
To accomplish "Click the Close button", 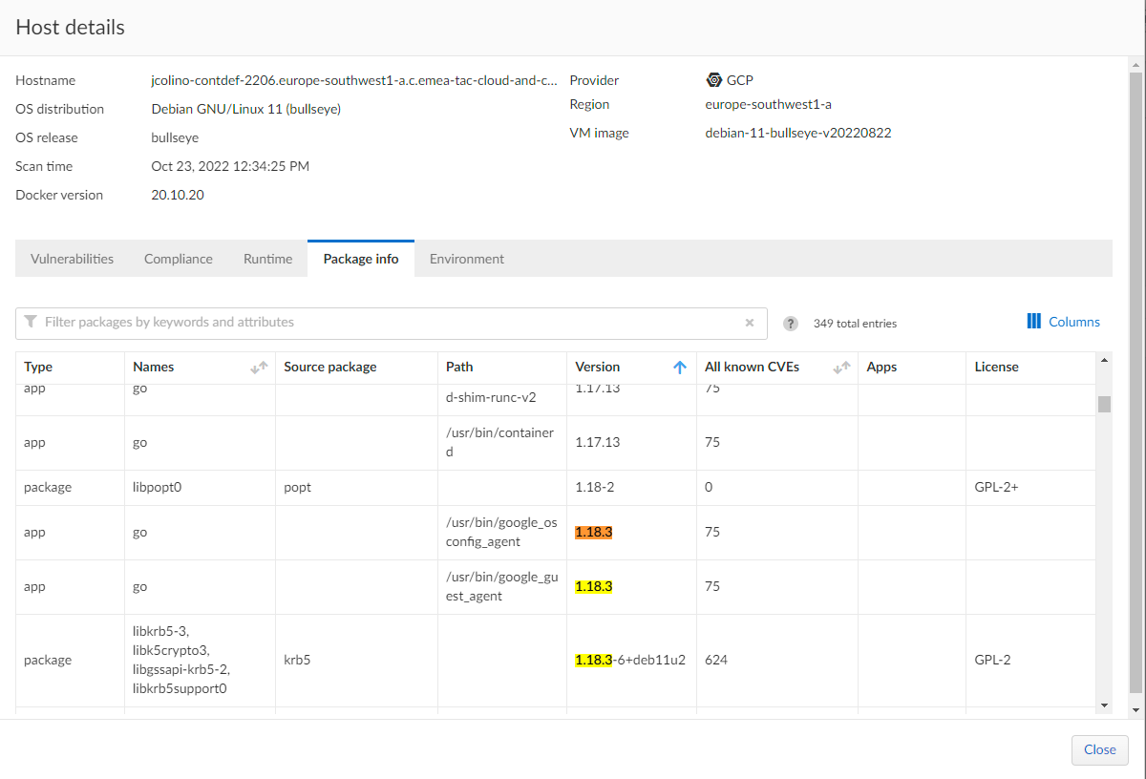I will 1099,749.
